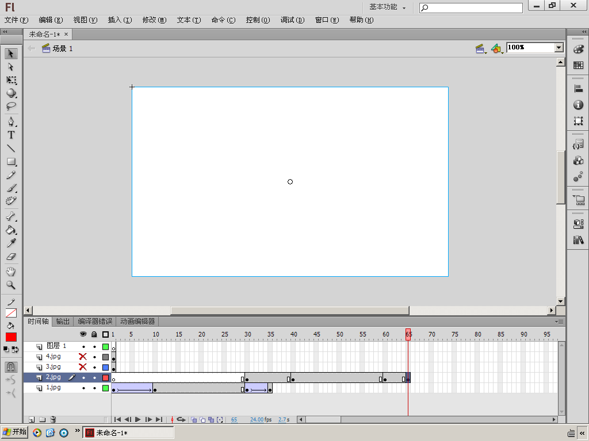The width and height of the screenshot is (589, 441).
Task: Switch to the 编译器错误 tab
Action: coord(95,322)
